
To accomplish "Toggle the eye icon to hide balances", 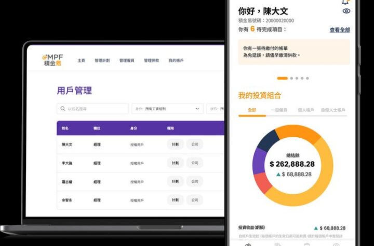I will [x=346, y=11].
